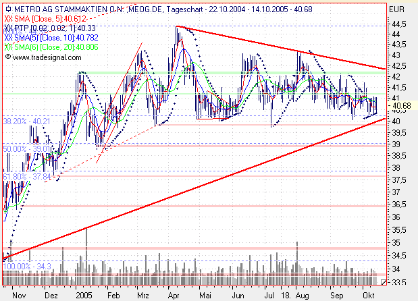The image size is (418, 301).
Task: Click the square icon before the METRO AG title
Action: (9, 9)
